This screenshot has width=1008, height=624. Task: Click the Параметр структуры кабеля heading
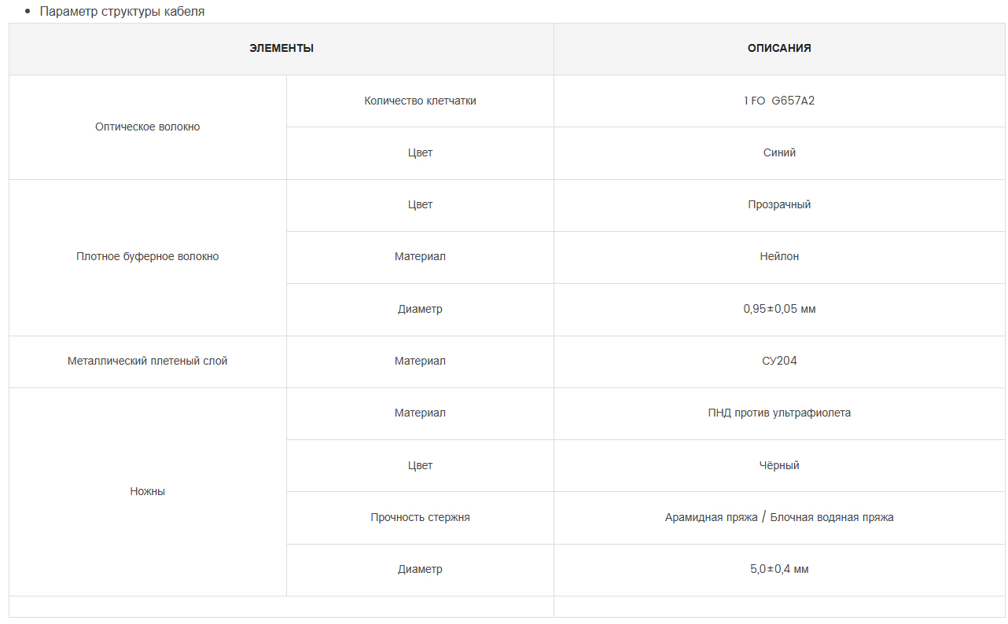click(x=122, y=12)
